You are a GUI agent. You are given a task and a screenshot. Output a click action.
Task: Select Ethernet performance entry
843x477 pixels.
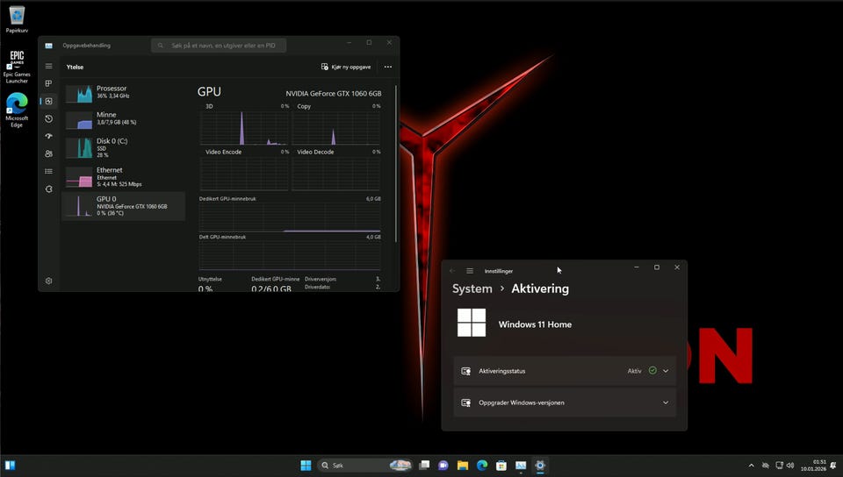click(124, 176)
